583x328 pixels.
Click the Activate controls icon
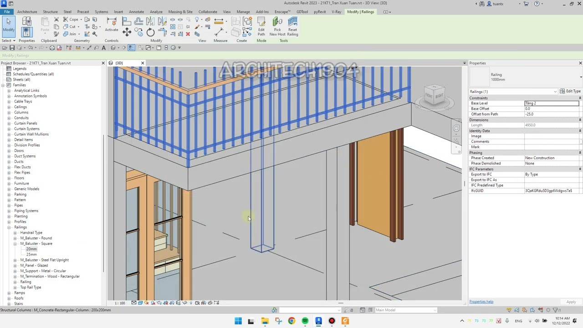(112, 24)
